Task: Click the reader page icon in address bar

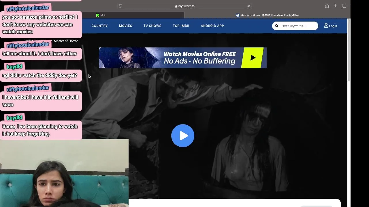Action: (x=121, y=6)
